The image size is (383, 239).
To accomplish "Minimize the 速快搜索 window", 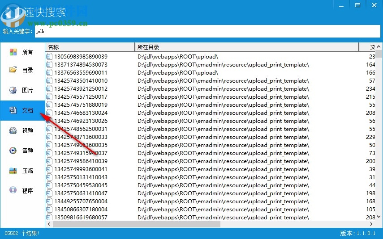I will [341, 5].
